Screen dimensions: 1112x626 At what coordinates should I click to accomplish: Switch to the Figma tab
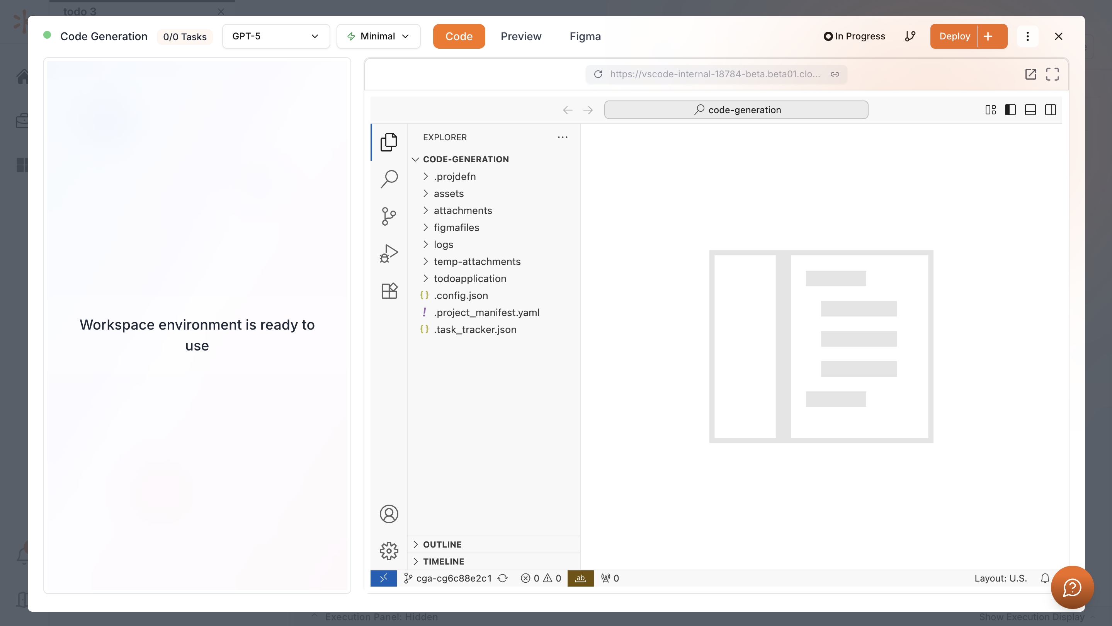coord(585,36)
